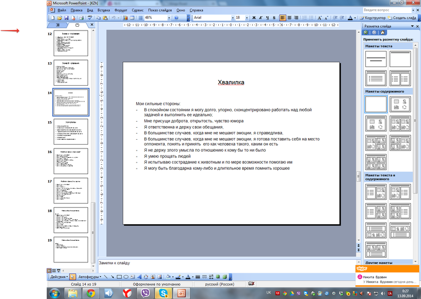Toggle the select objects arrow tool

tap(72, 277)
